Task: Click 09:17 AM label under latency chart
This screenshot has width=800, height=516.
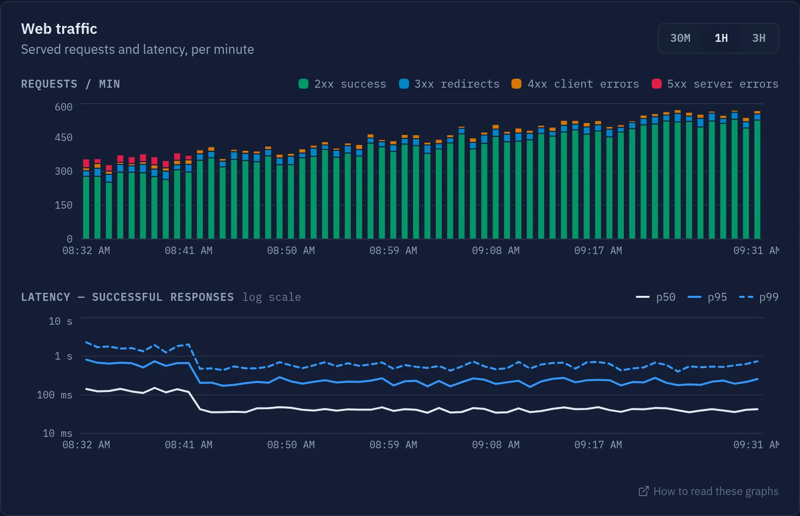Action: 598,445
